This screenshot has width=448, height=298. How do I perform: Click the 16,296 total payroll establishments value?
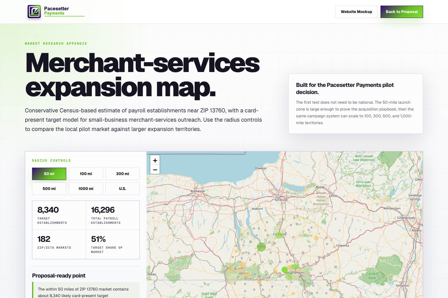[x=103, y=210]
